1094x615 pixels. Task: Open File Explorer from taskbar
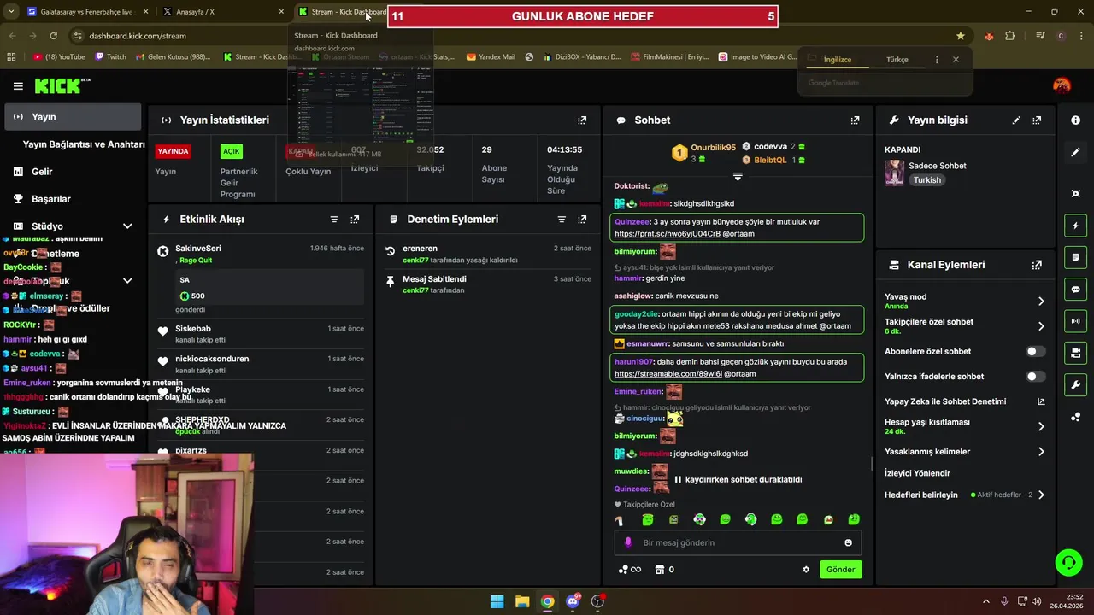pyautogui.click(x=522, y=601)
